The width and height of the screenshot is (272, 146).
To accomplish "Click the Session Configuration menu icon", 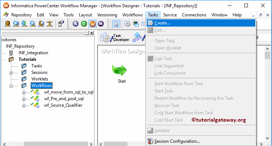I will click(x=150, y=141).
